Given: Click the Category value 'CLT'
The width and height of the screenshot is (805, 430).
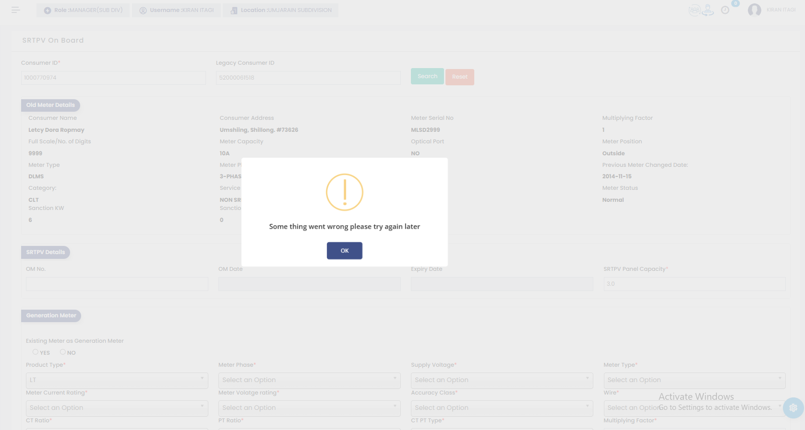Looking at the screenshot, I should pyautogui.click(x=34, y=200).
